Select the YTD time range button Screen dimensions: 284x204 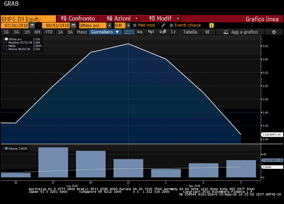click(x=49, y=32)
